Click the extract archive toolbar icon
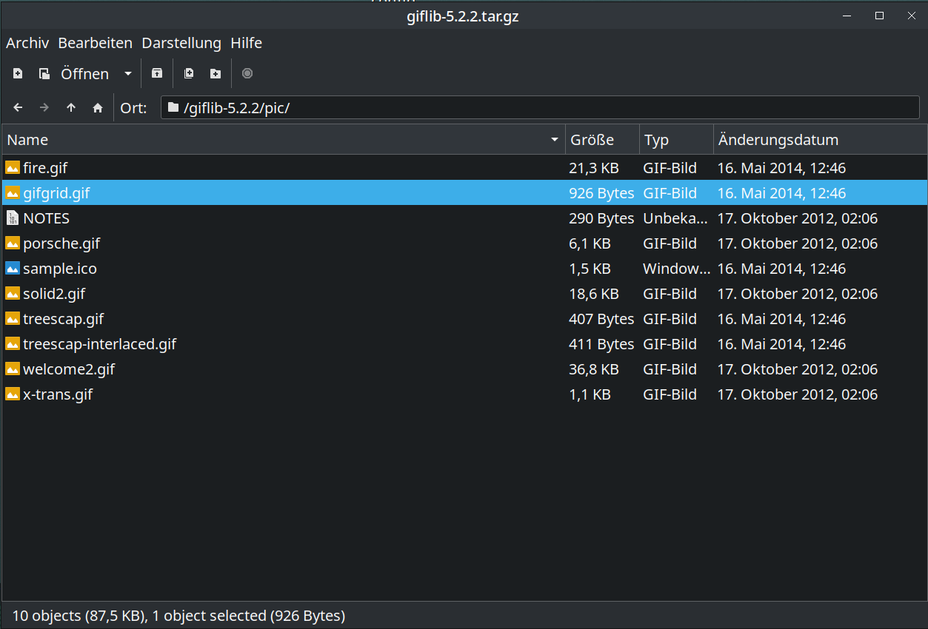 (x=156, y=73)
